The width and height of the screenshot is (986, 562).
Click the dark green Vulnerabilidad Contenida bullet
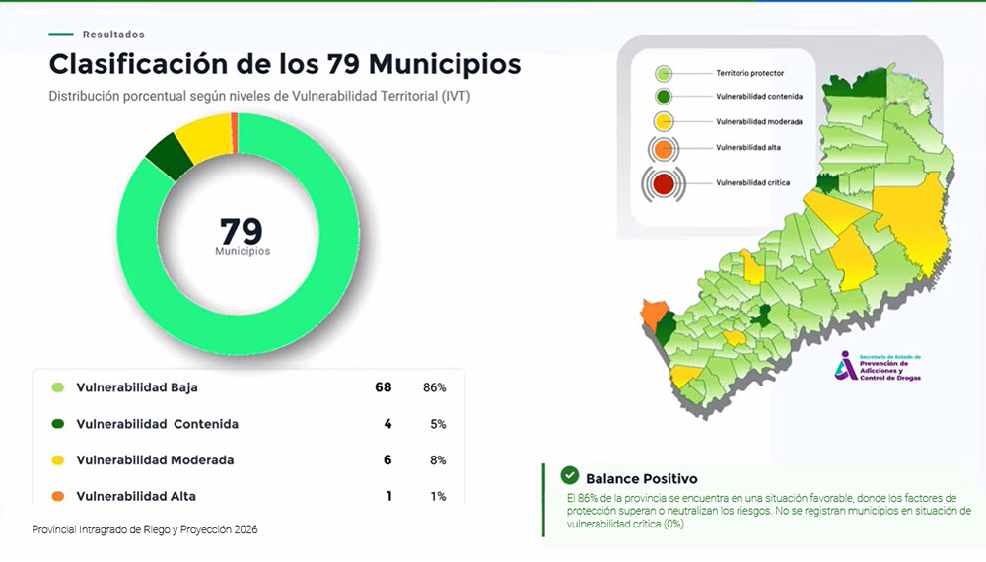[x=58, y=424]
